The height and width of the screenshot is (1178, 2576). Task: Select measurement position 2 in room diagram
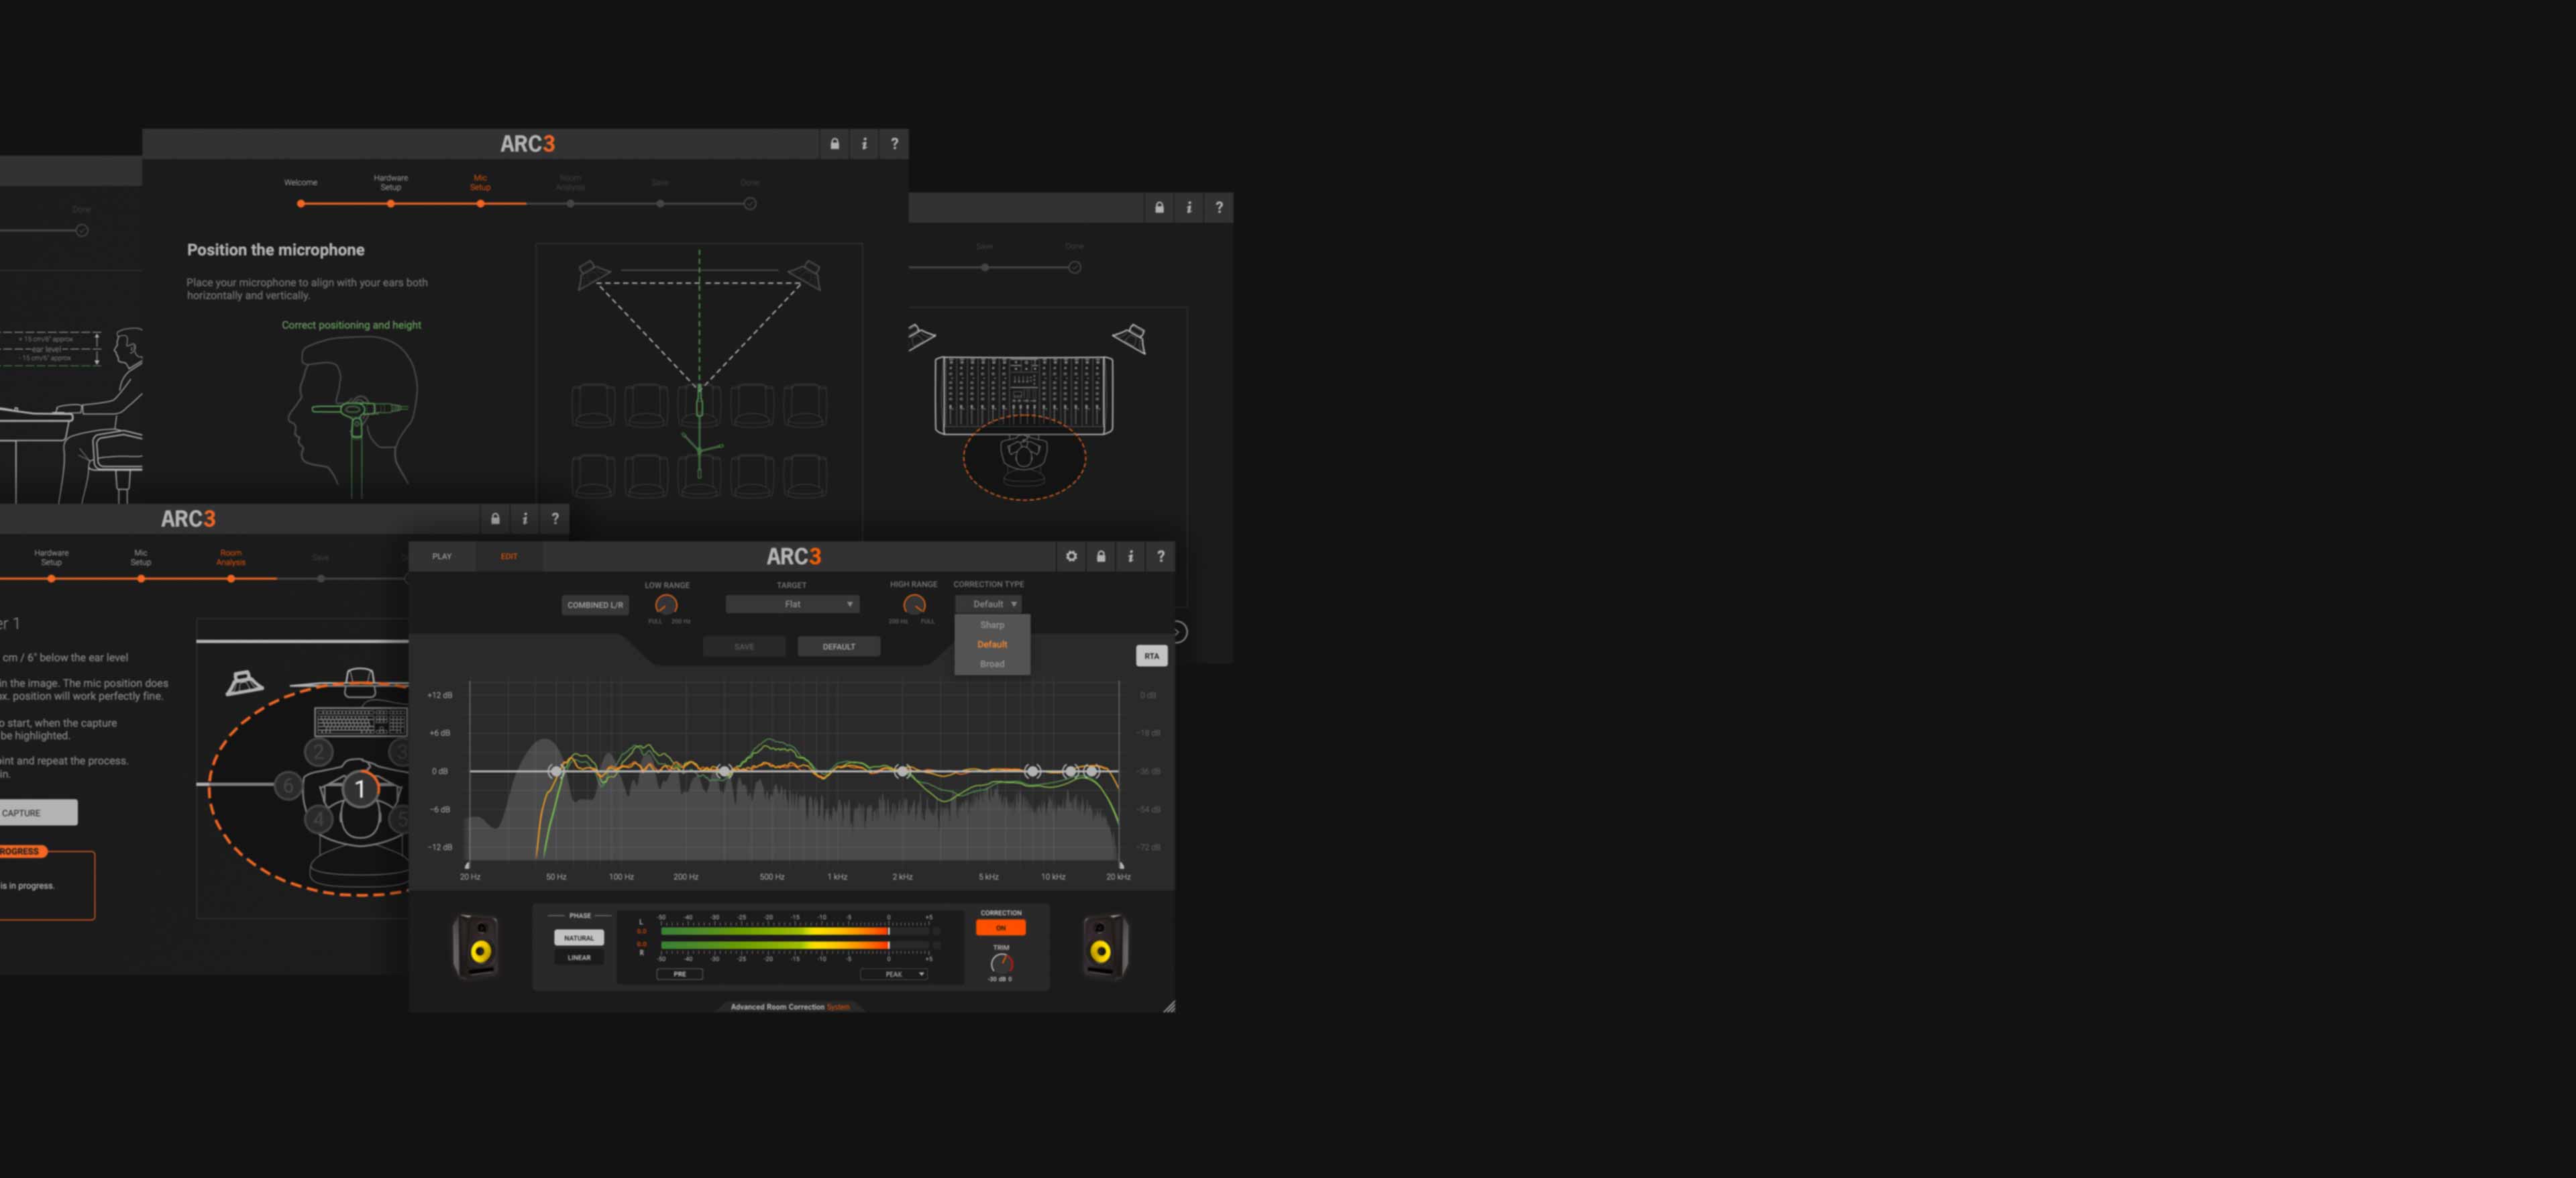click(x=319, y=751)
